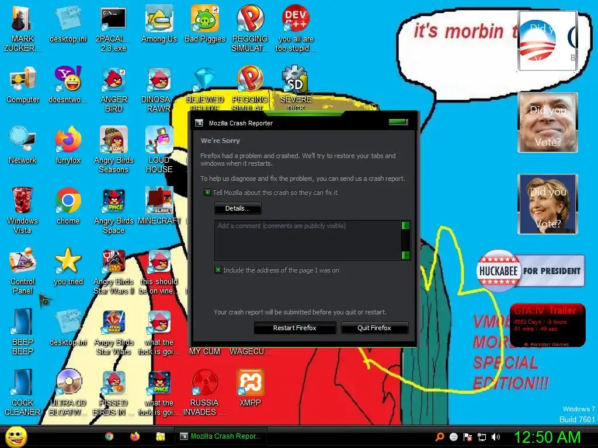598x448 pixels.
Task: Click the Crash Reporter title bar system icon
Action: [x=199, y=123]
